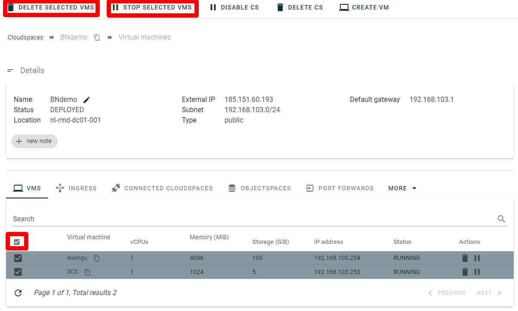The width and height of the screenshot is (518, 311).
Task: Sort by Memory (MiB) column
Action: tap(209, 237)
